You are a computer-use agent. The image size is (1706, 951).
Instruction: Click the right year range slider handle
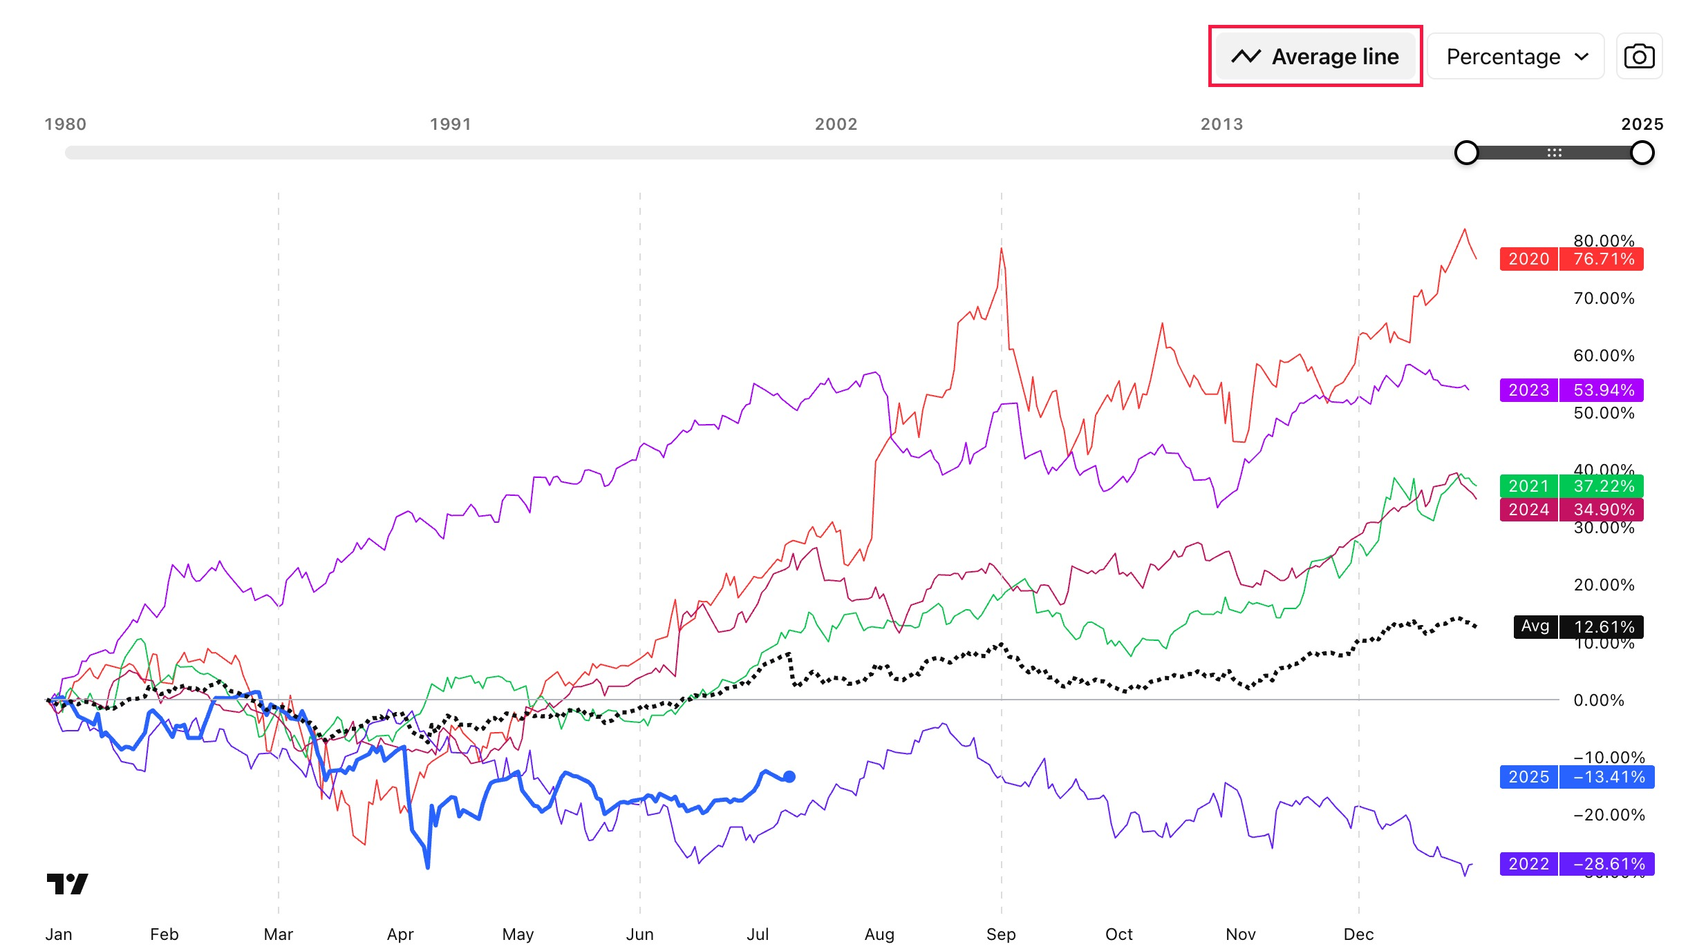click(x=1642, y=153)
